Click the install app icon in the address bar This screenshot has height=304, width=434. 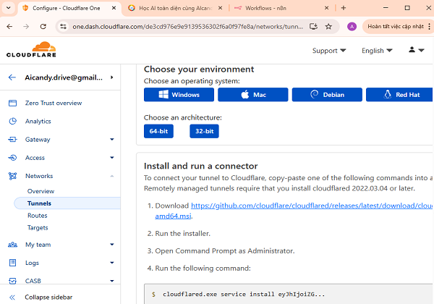313,27
